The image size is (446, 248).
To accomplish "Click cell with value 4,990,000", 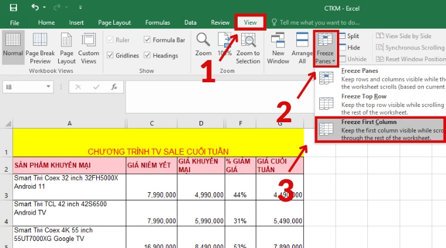I will coord(201,187).
